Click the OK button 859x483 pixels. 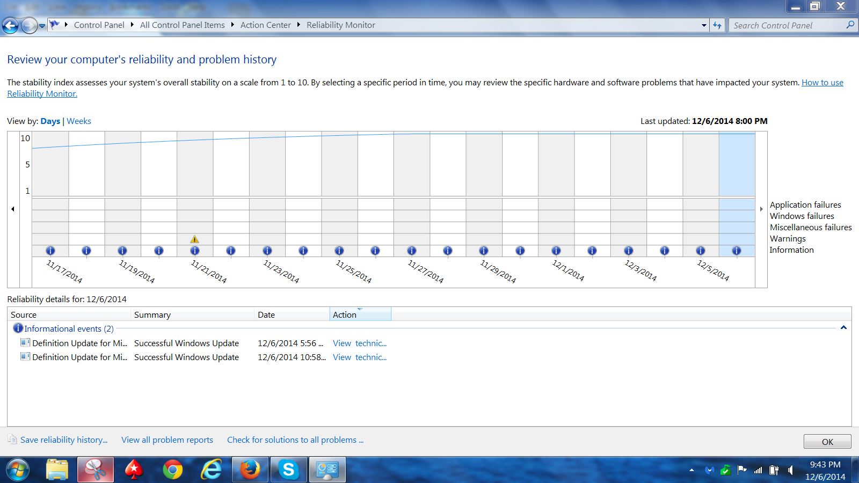click(827, 442)
